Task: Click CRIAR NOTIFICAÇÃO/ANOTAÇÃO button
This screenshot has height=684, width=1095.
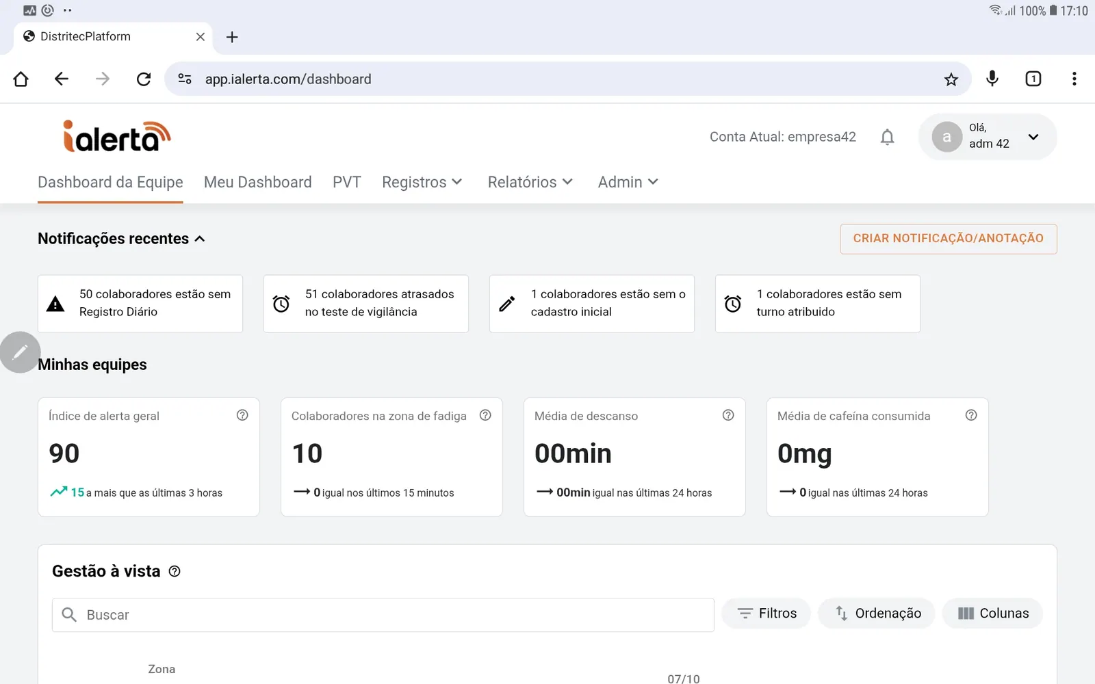Action: click(x=949, y=239)
